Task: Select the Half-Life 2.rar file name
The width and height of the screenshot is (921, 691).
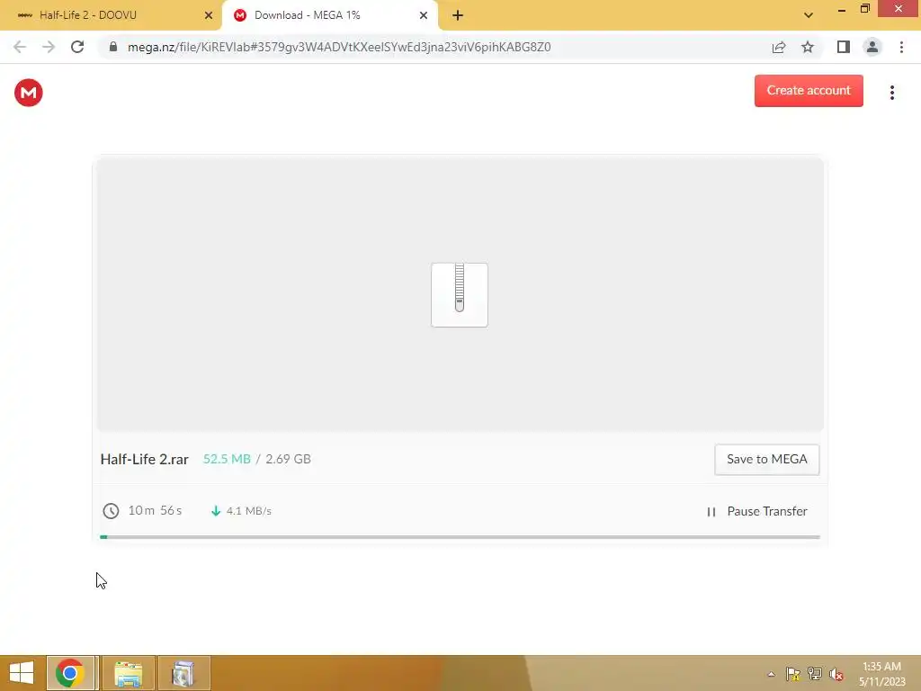Action: click(x=145, y=459)
